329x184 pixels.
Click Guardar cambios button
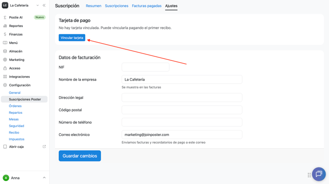tap(80, 156)
